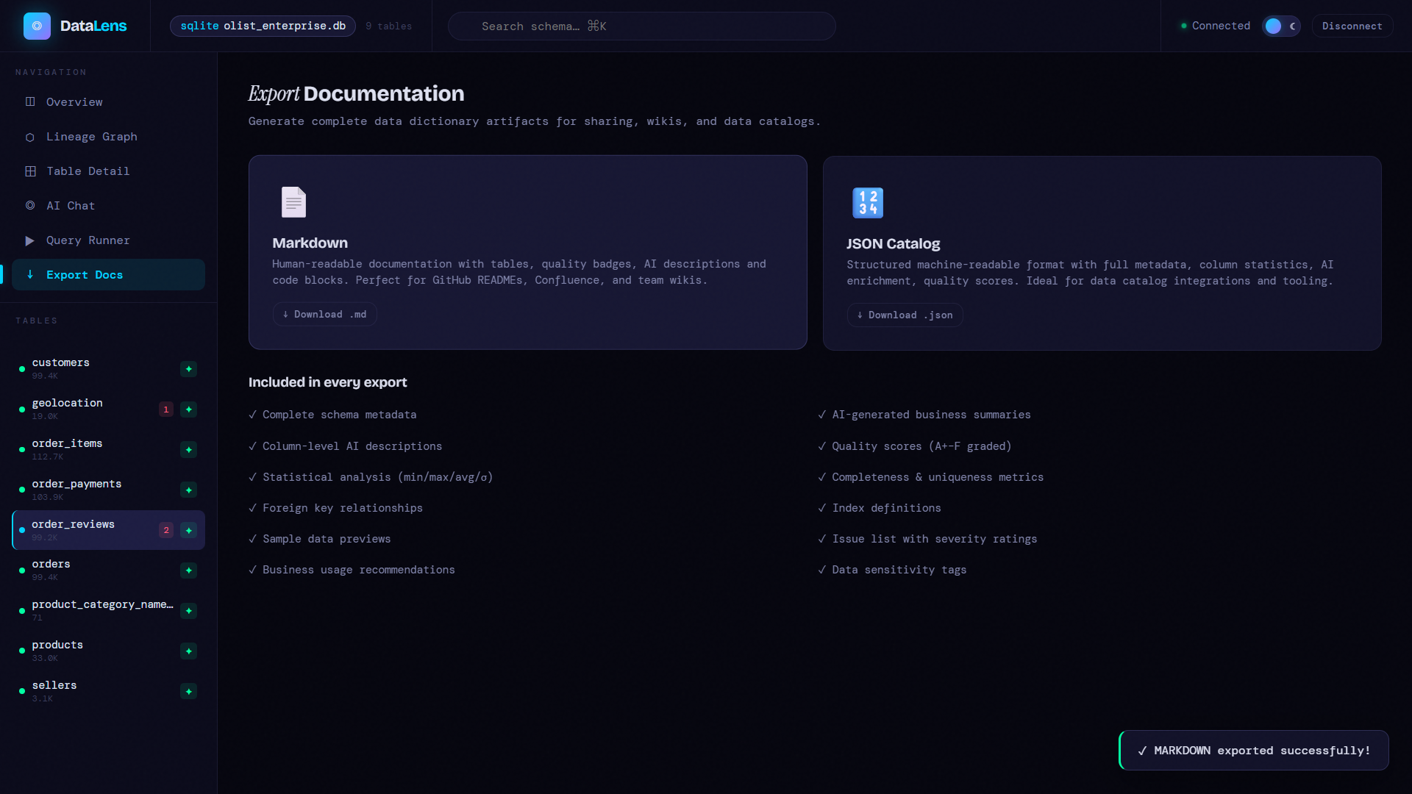This screenshot has height=794, width=1412.
Task: Focus the Search schema field
Action: (641, 26)
